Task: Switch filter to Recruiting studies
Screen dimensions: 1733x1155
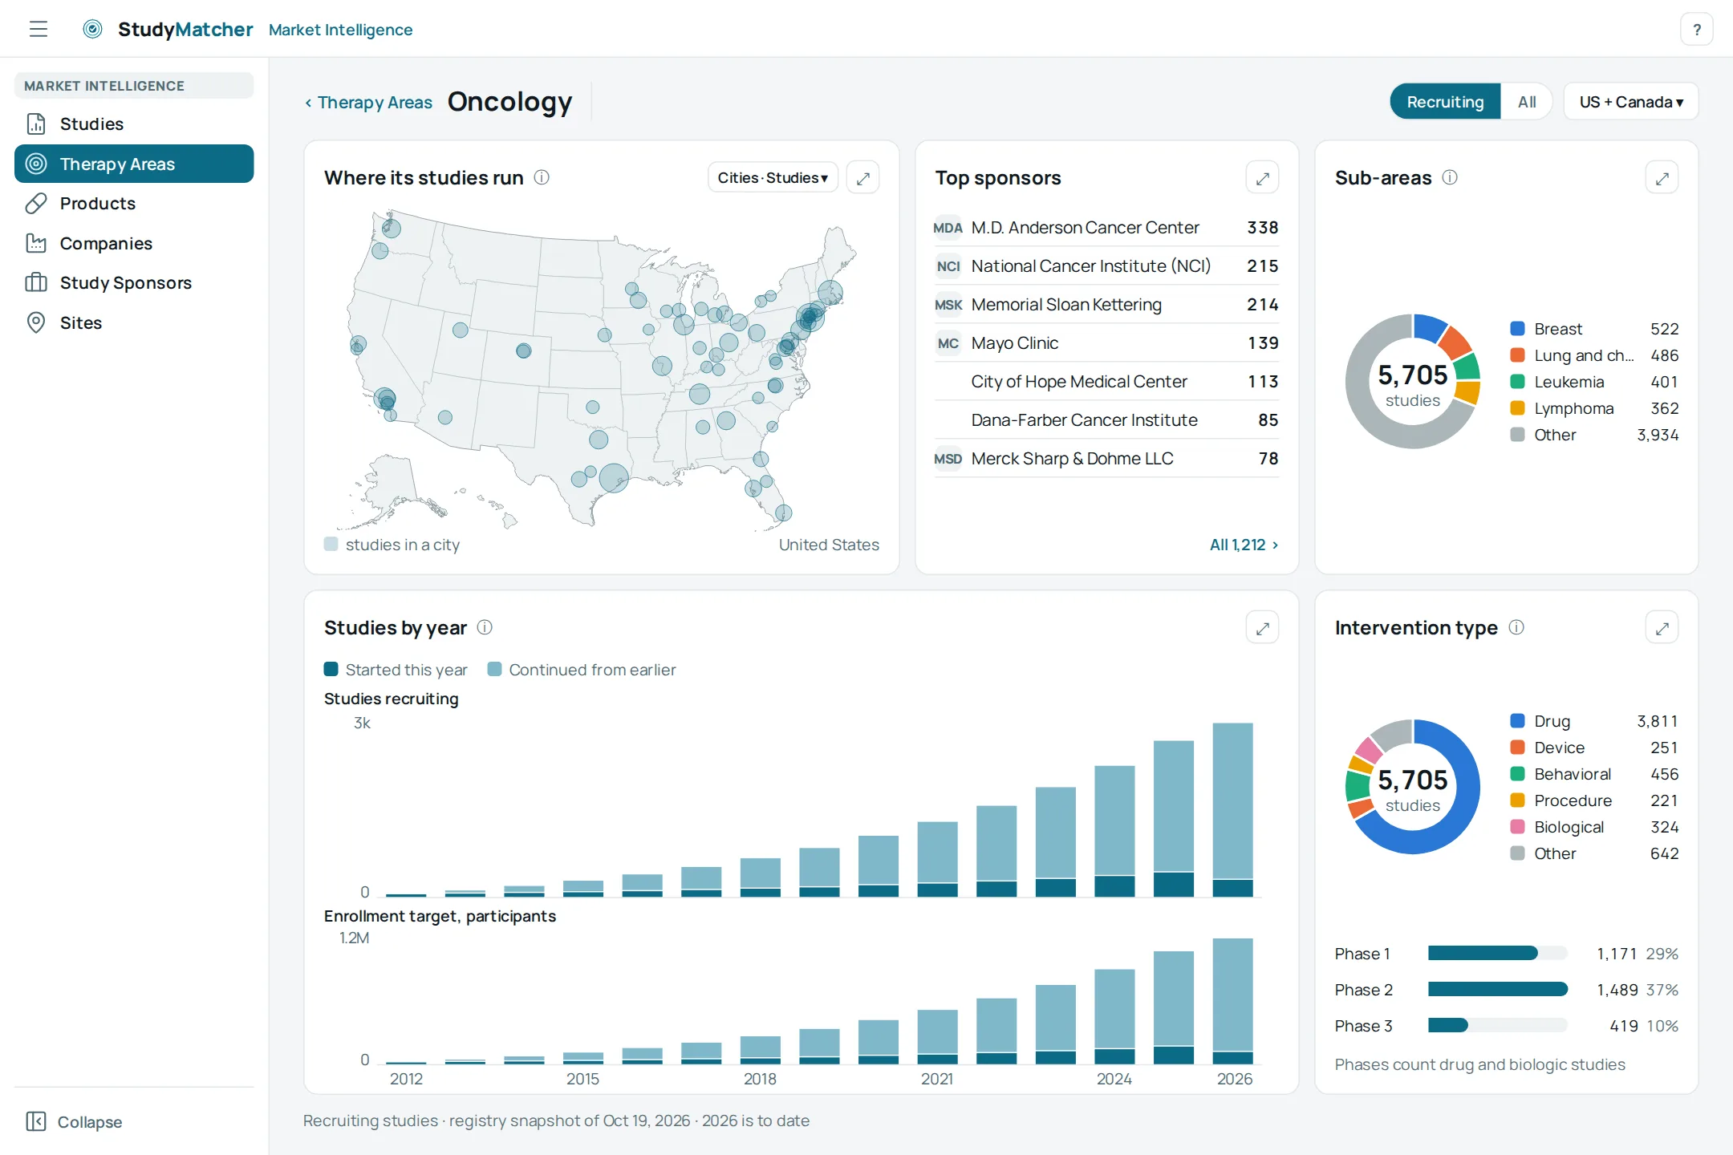Action: 1445,102
